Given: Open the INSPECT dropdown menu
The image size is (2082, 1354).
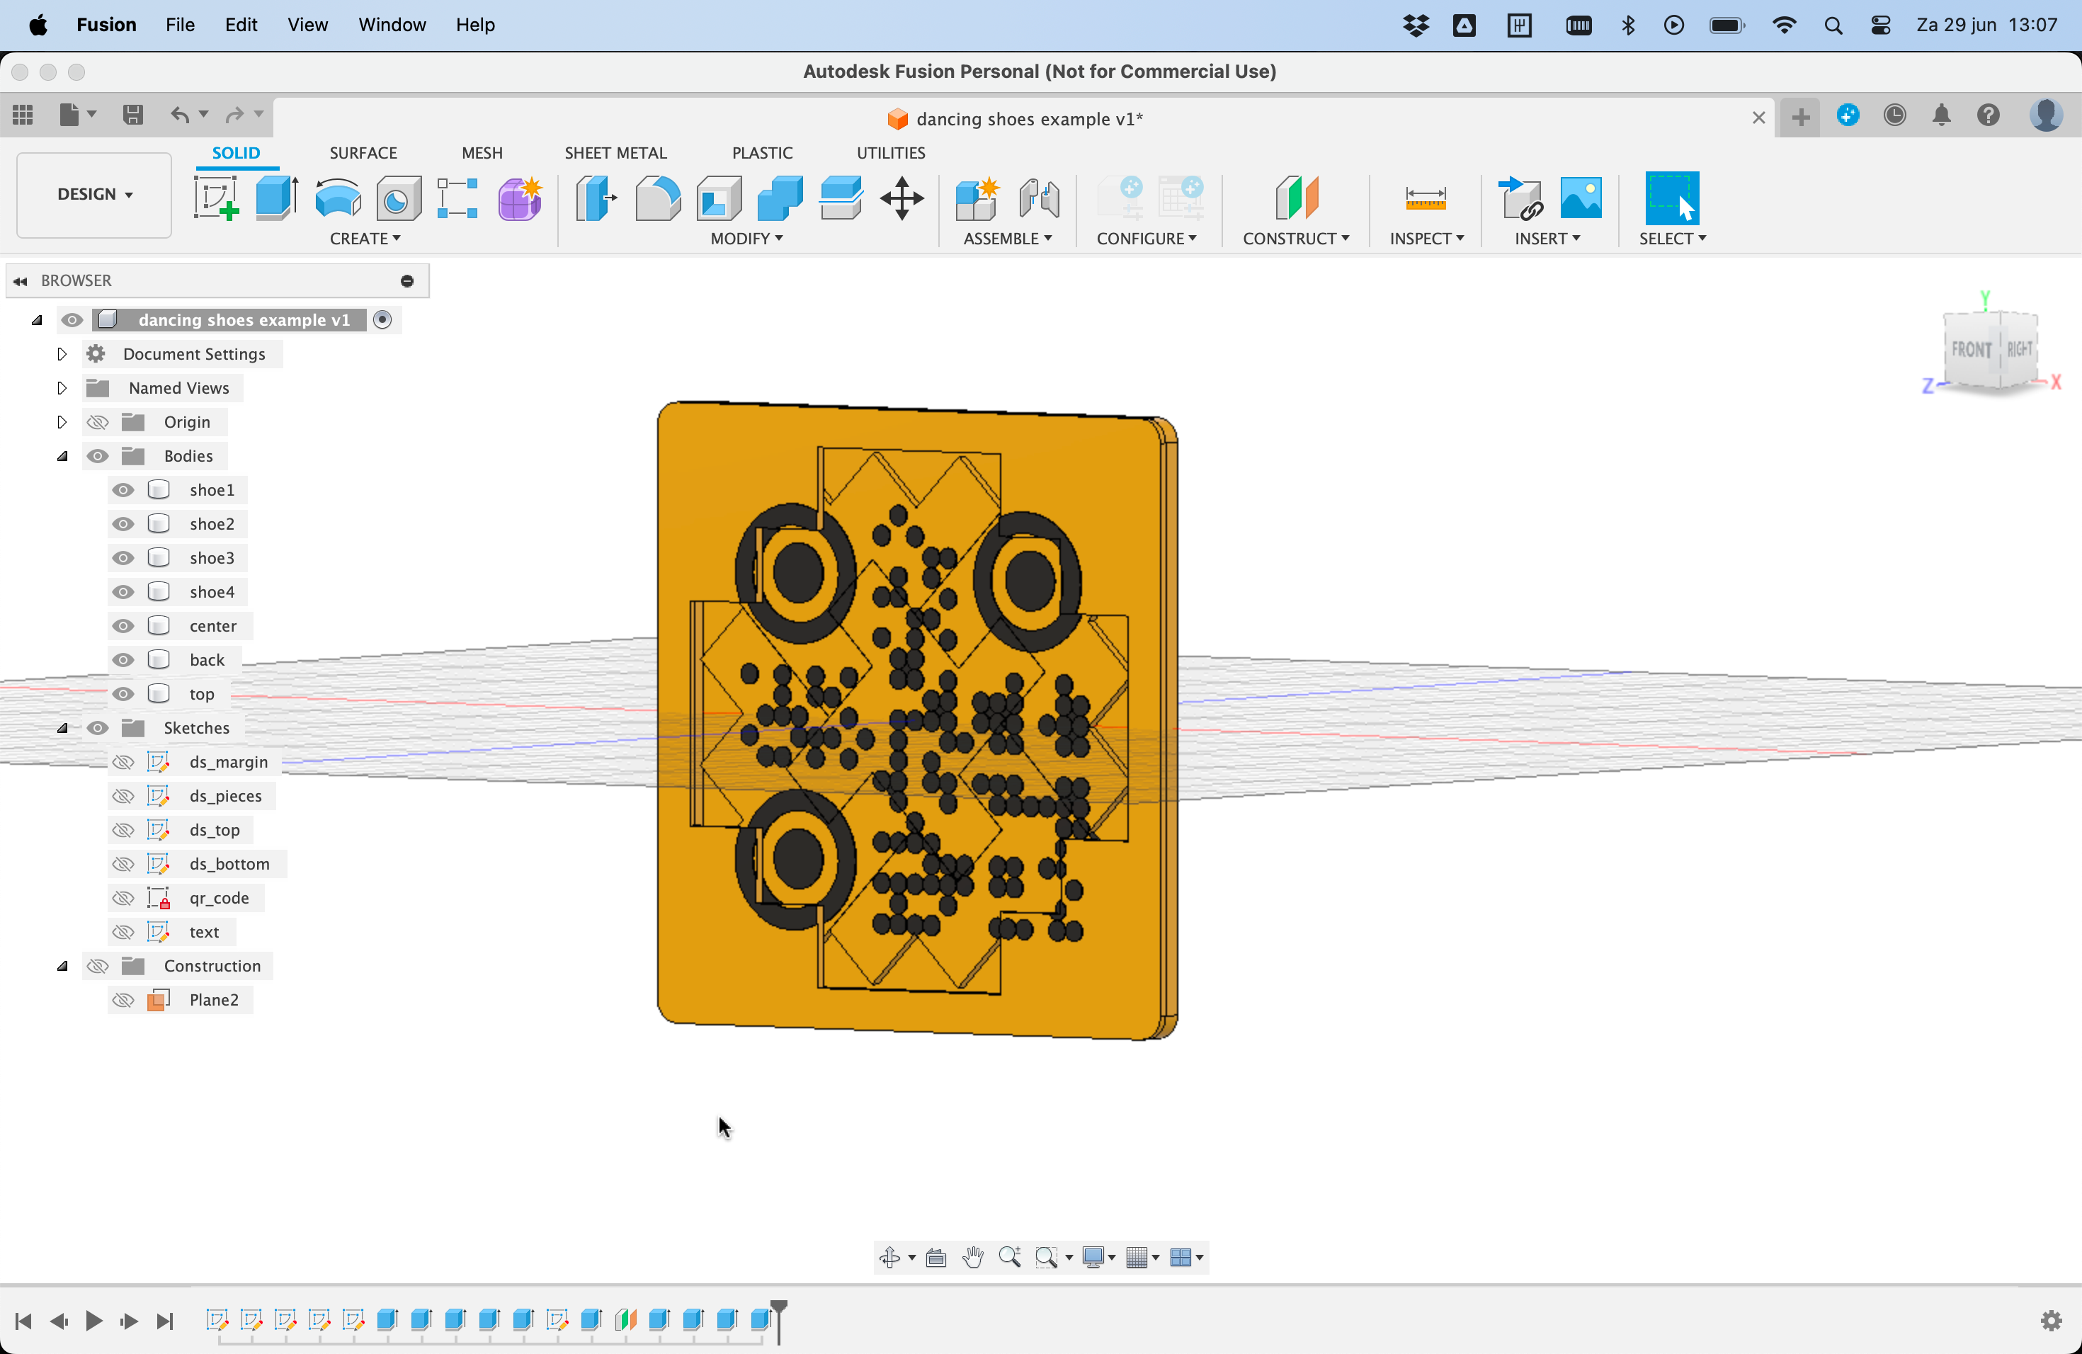Looking at the screenshot, I should coord(1426,239).
